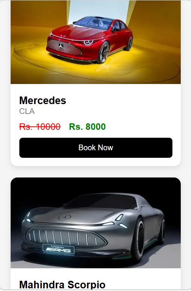Click the struck-through Rs. 10000 price
This screenshot has height=291, width=191.
[40, 127]
